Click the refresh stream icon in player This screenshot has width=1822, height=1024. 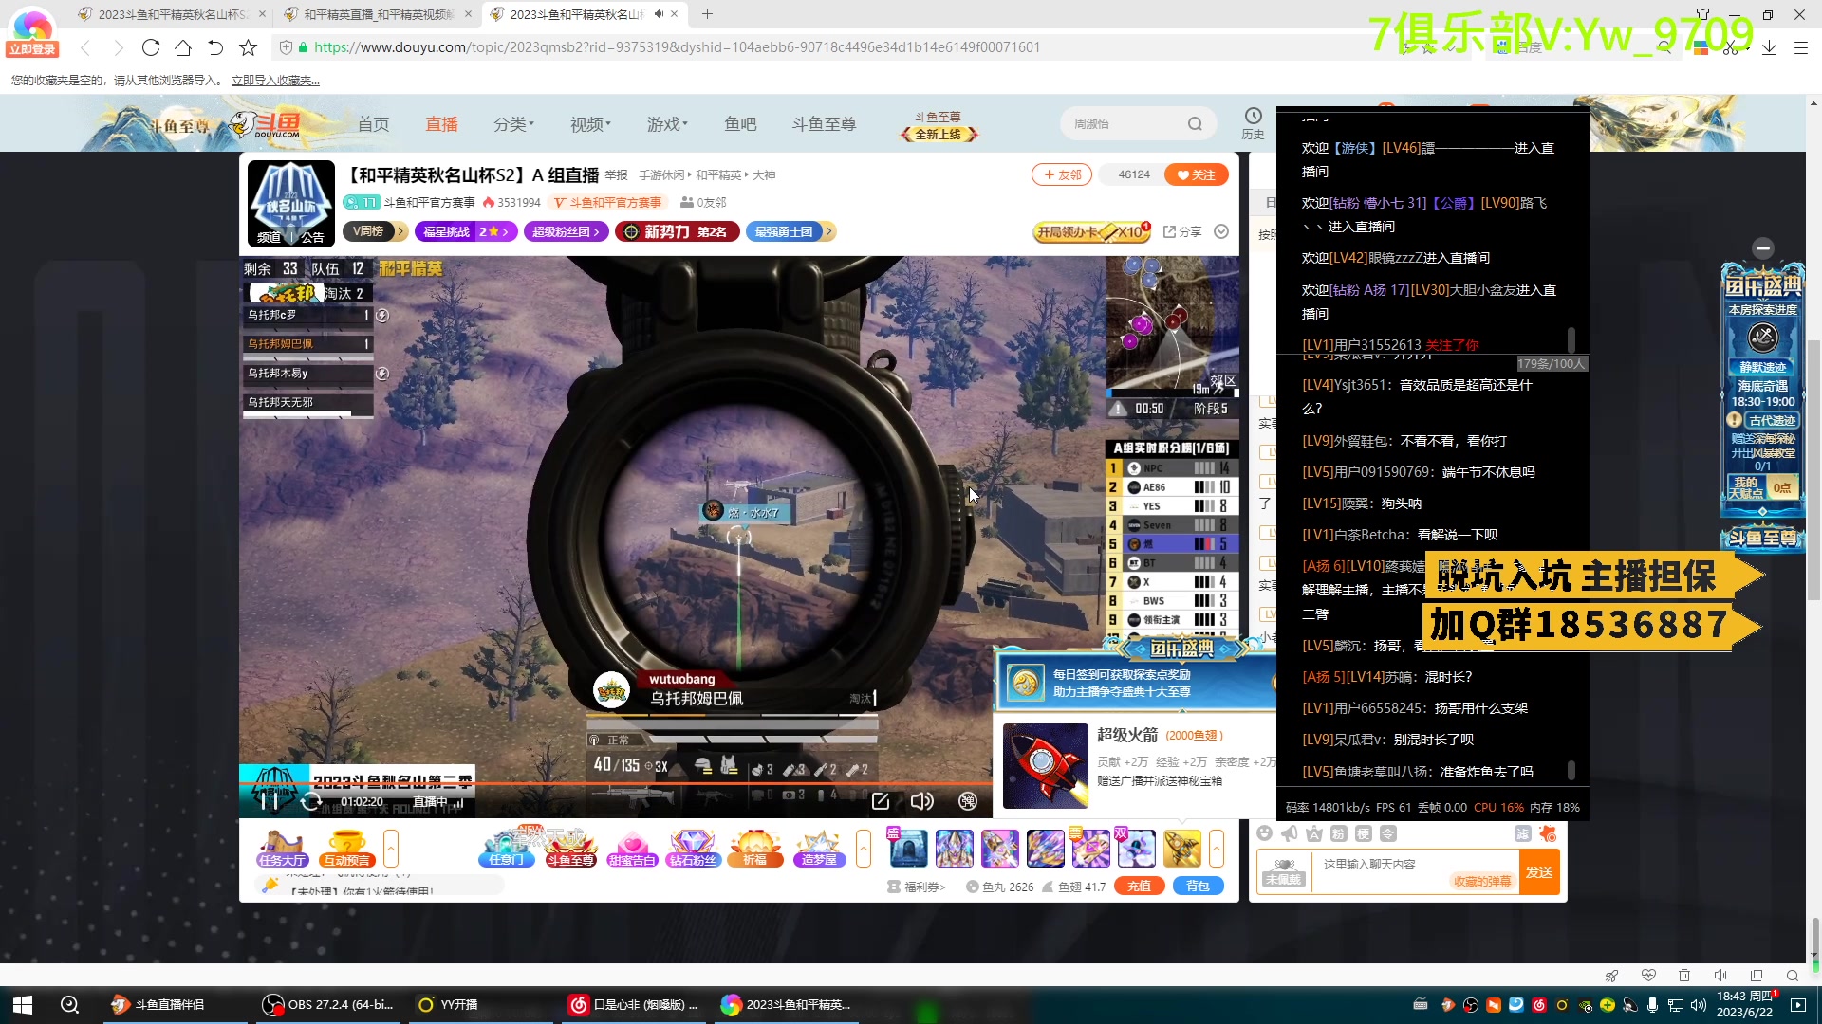point(310,802)
